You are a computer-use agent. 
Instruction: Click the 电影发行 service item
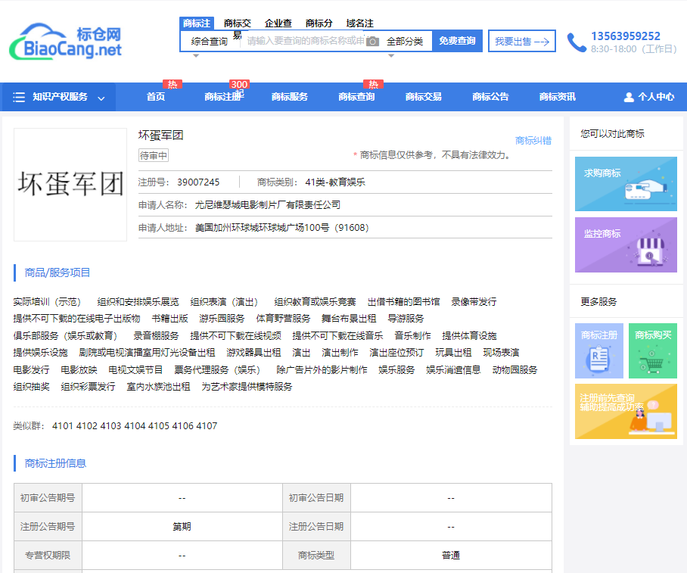coord(32,370)
